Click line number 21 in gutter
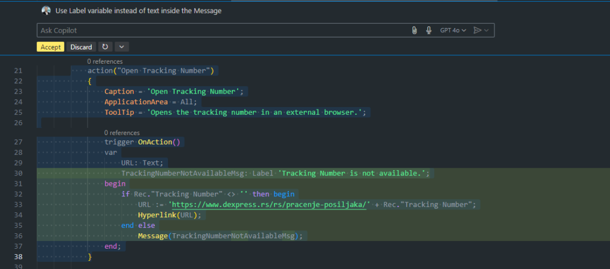The image size is (610, 269). (x=18, y=71)
